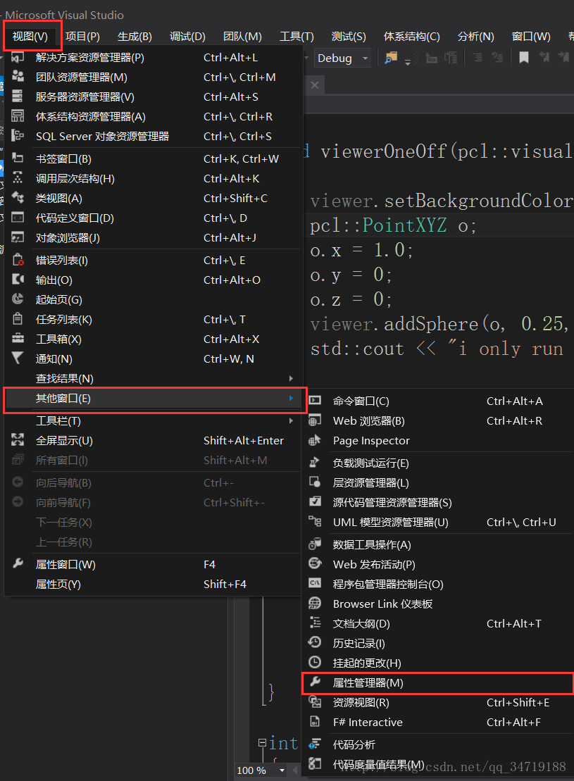Click 通知 flag icon

[18, 358]
